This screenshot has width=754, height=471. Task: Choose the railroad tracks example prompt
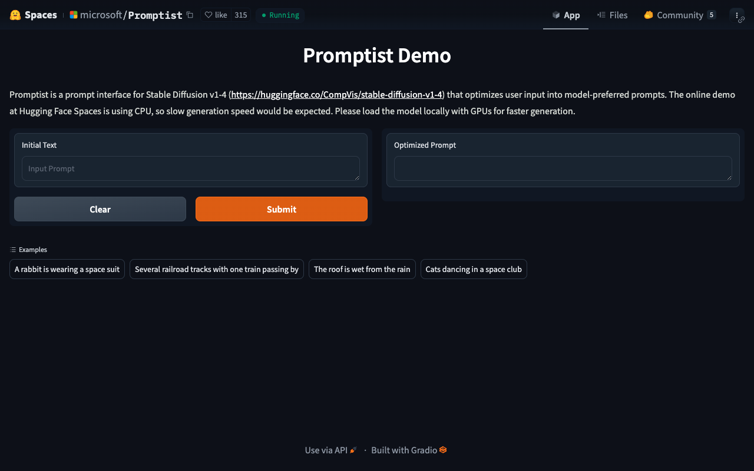coord(217,270)
